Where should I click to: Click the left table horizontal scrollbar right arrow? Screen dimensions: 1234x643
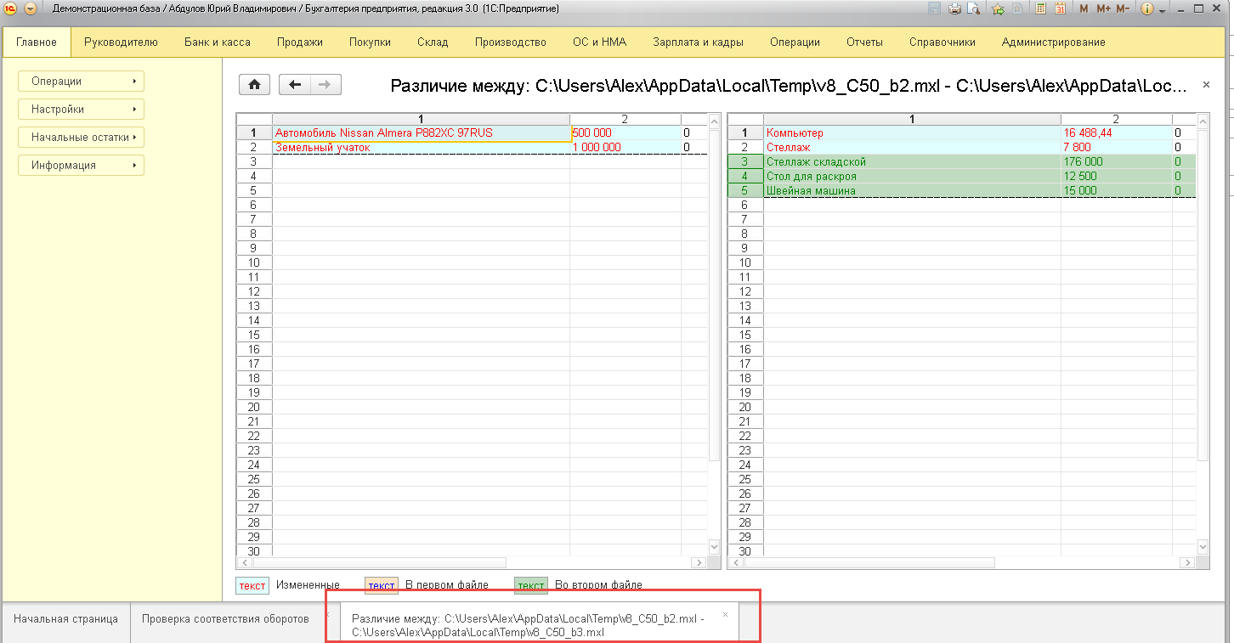click(x=699, y=562)
